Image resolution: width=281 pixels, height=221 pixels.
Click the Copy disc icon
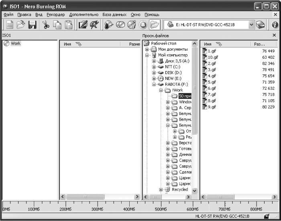click(x=120, y=25)
